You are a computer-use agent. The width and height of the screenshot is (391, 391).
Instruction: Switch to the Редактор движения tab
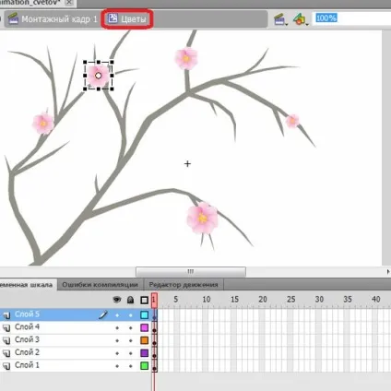click(184, 285)
